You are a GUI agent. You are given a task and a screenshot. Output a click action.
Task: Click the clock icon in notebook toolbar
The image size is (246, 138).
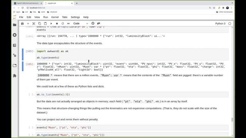pyautogui.click(x=93, y=23)
